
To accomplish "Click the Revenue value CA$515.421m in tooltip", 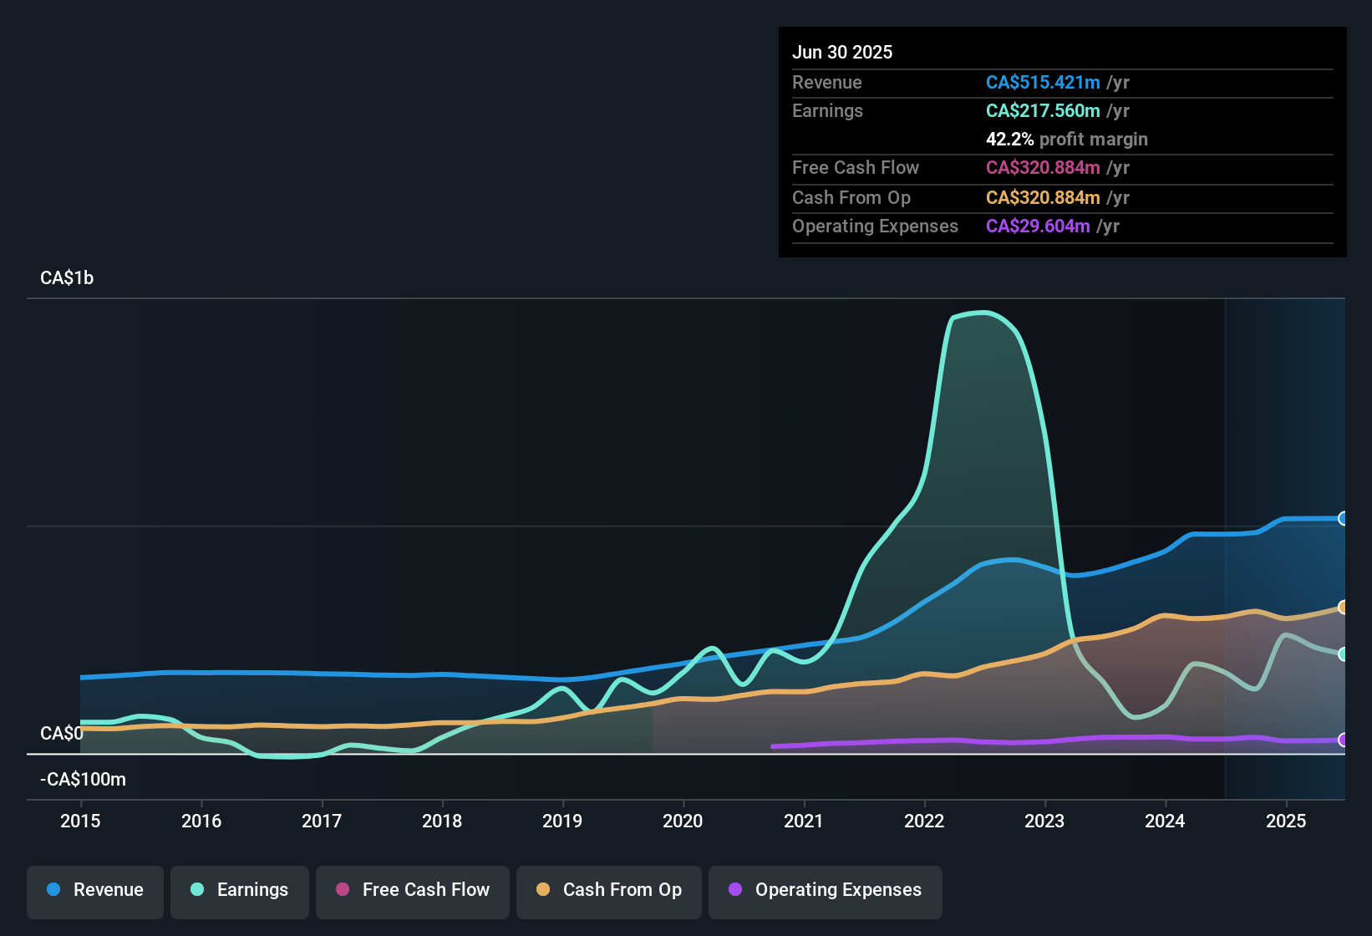I will 1043,82.
